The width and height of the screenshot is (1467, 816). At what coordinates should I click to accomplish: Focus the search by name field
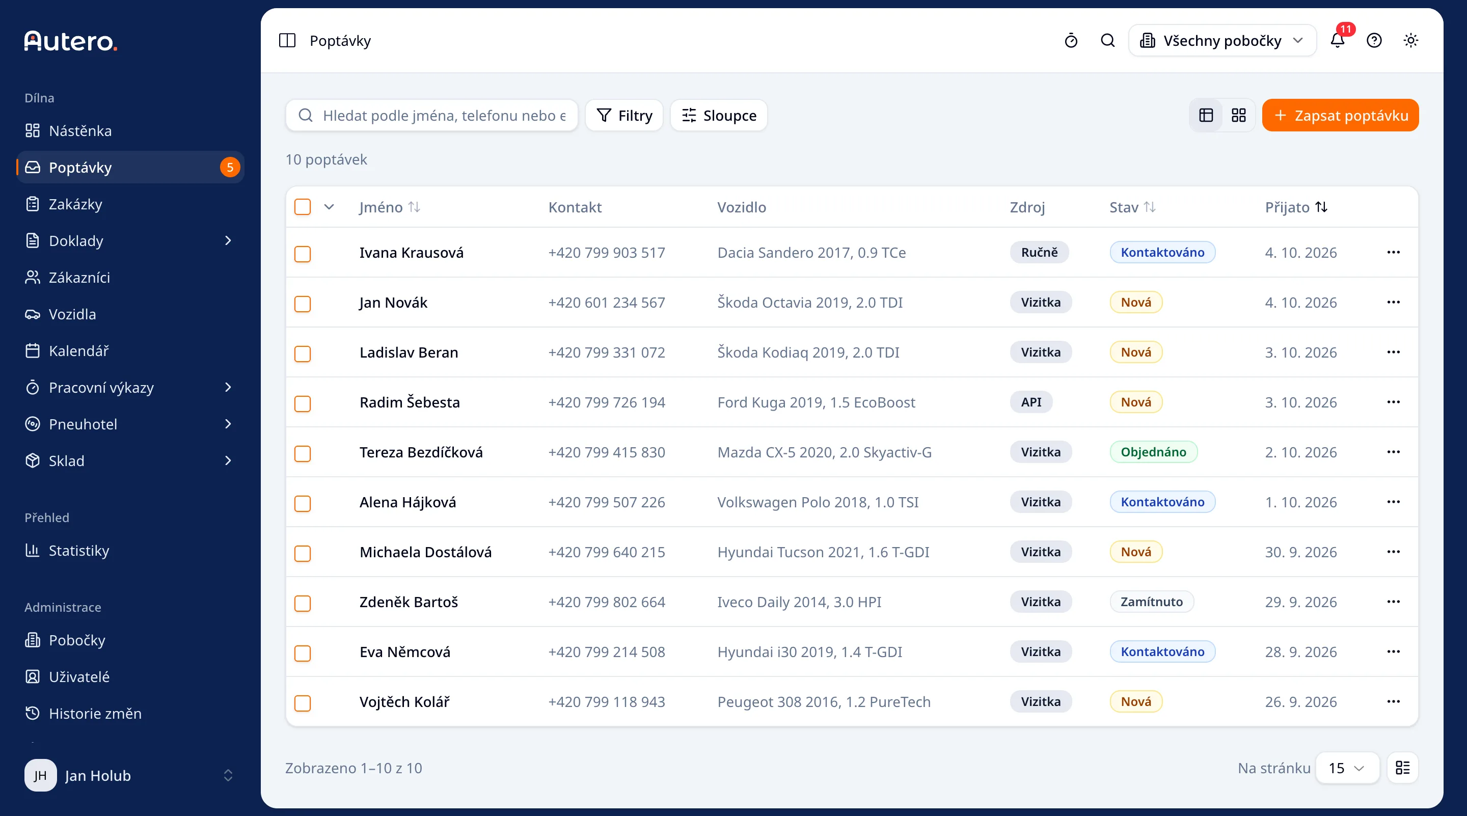431,116
